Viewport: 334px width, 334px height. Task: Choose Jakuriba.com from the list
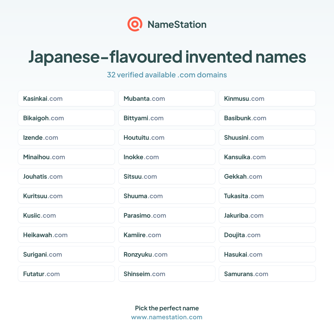(267, 215)
